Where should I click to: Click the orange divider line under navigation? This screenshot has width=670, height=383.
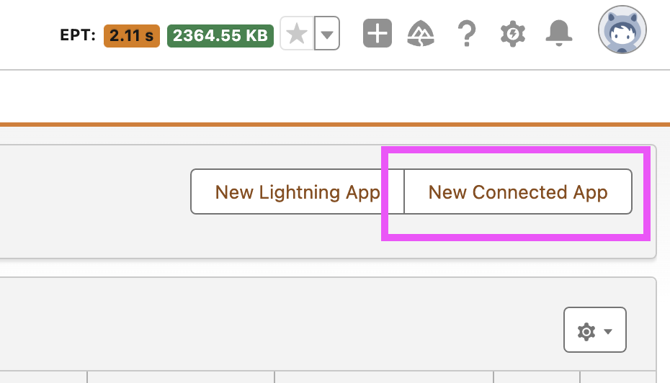pos(288,125)
